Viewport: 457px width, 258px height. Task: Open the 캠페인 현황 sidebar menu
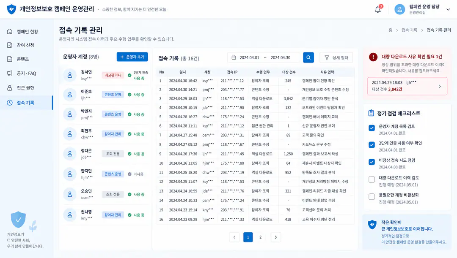[27, 31]
